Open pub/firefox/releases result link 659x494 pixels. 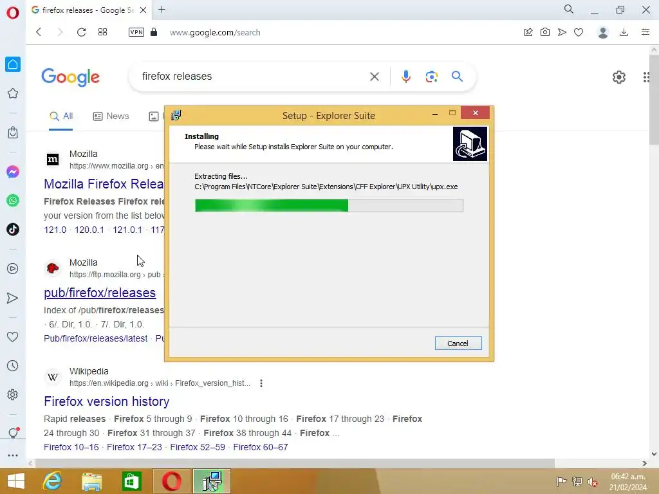pos(100,293)
